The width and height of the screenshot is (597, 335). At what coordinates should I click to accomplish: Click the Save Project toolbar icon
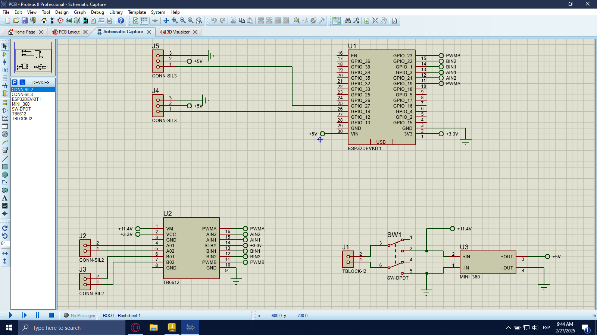coord(24,20)
